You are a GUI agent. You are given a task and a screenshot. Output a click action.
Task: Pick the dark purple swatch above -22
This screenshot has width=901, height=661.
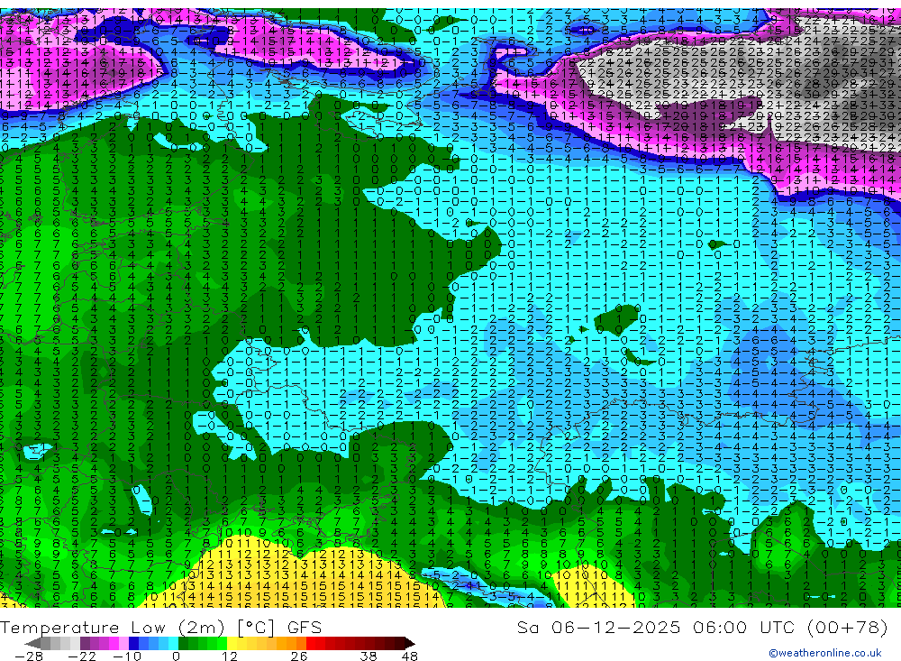point(85,644)
